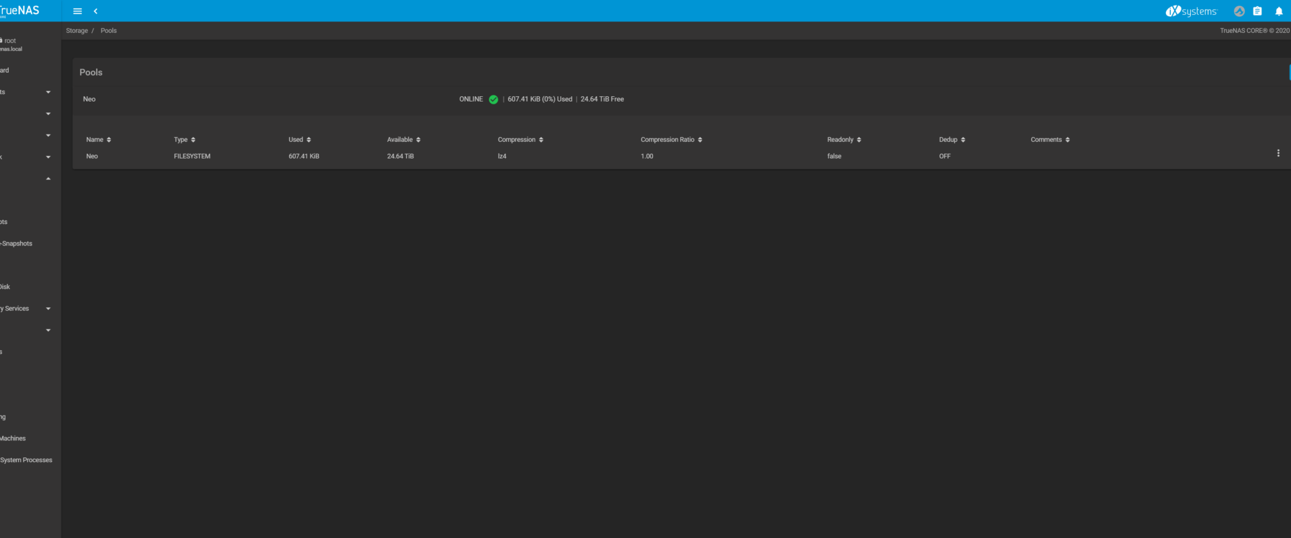The height and width of the screenshot is (538, 1291).
Task: Click the FILESYSTEM type cell
Action: [x=192, y=157]
